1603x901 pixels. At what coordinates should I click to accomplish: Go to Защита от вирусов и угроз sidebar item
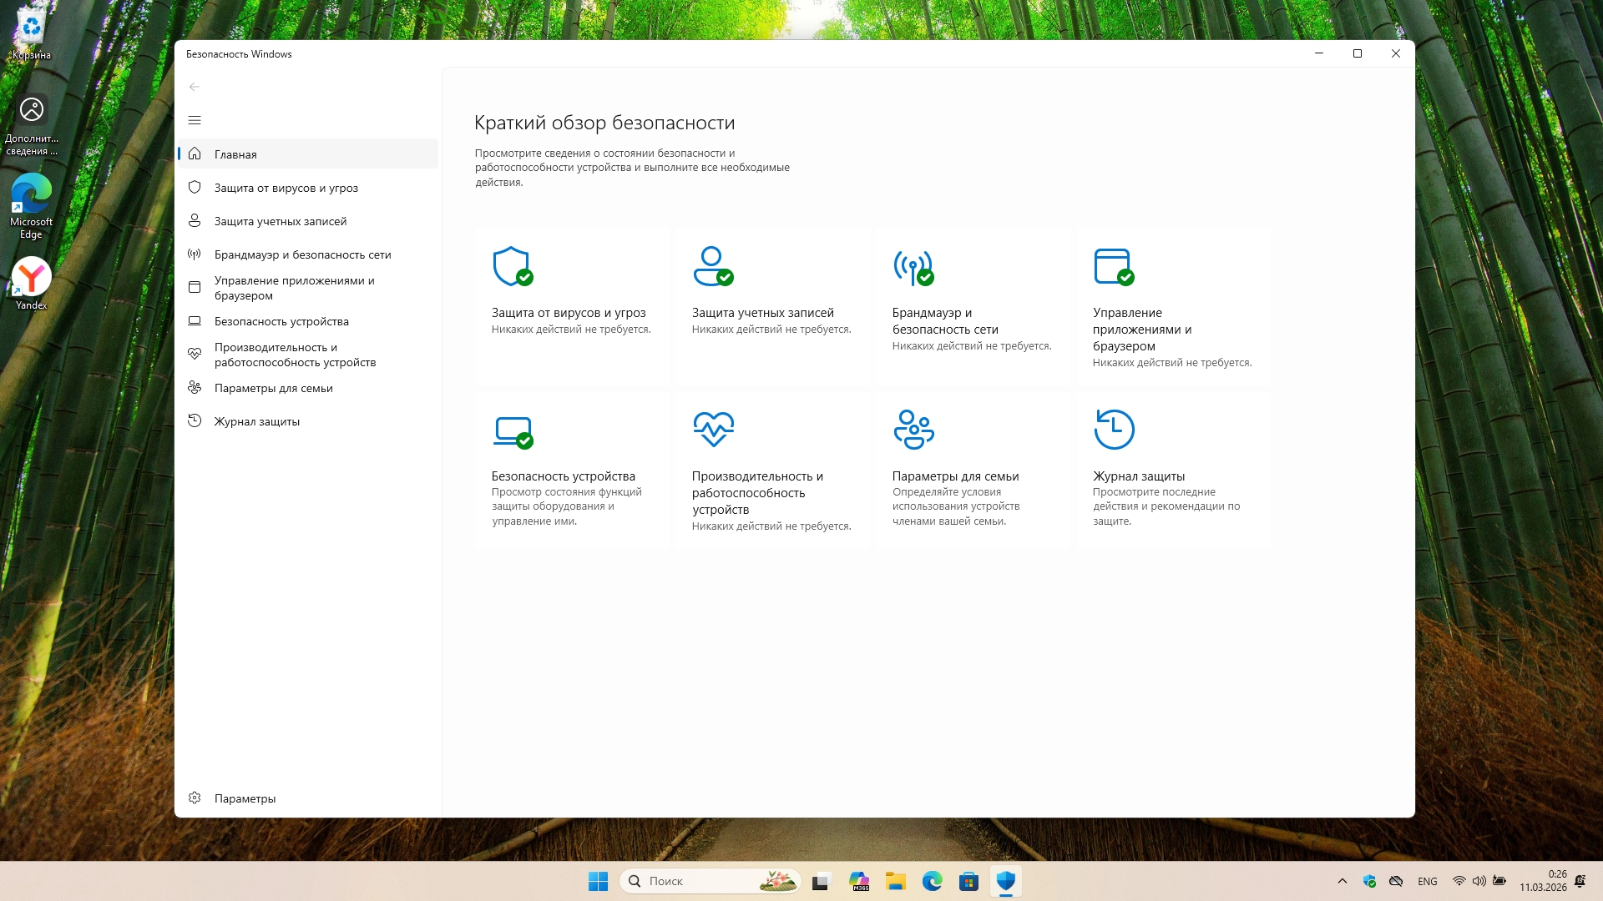286,188
